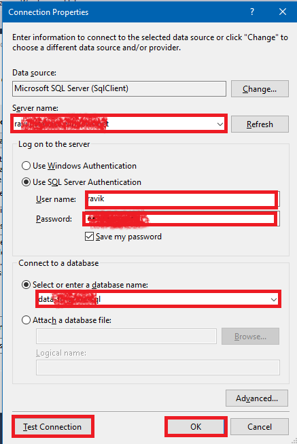Select Use SQL Server Authentication option
The width and height of the screenshot is (297, 444).
26,182
